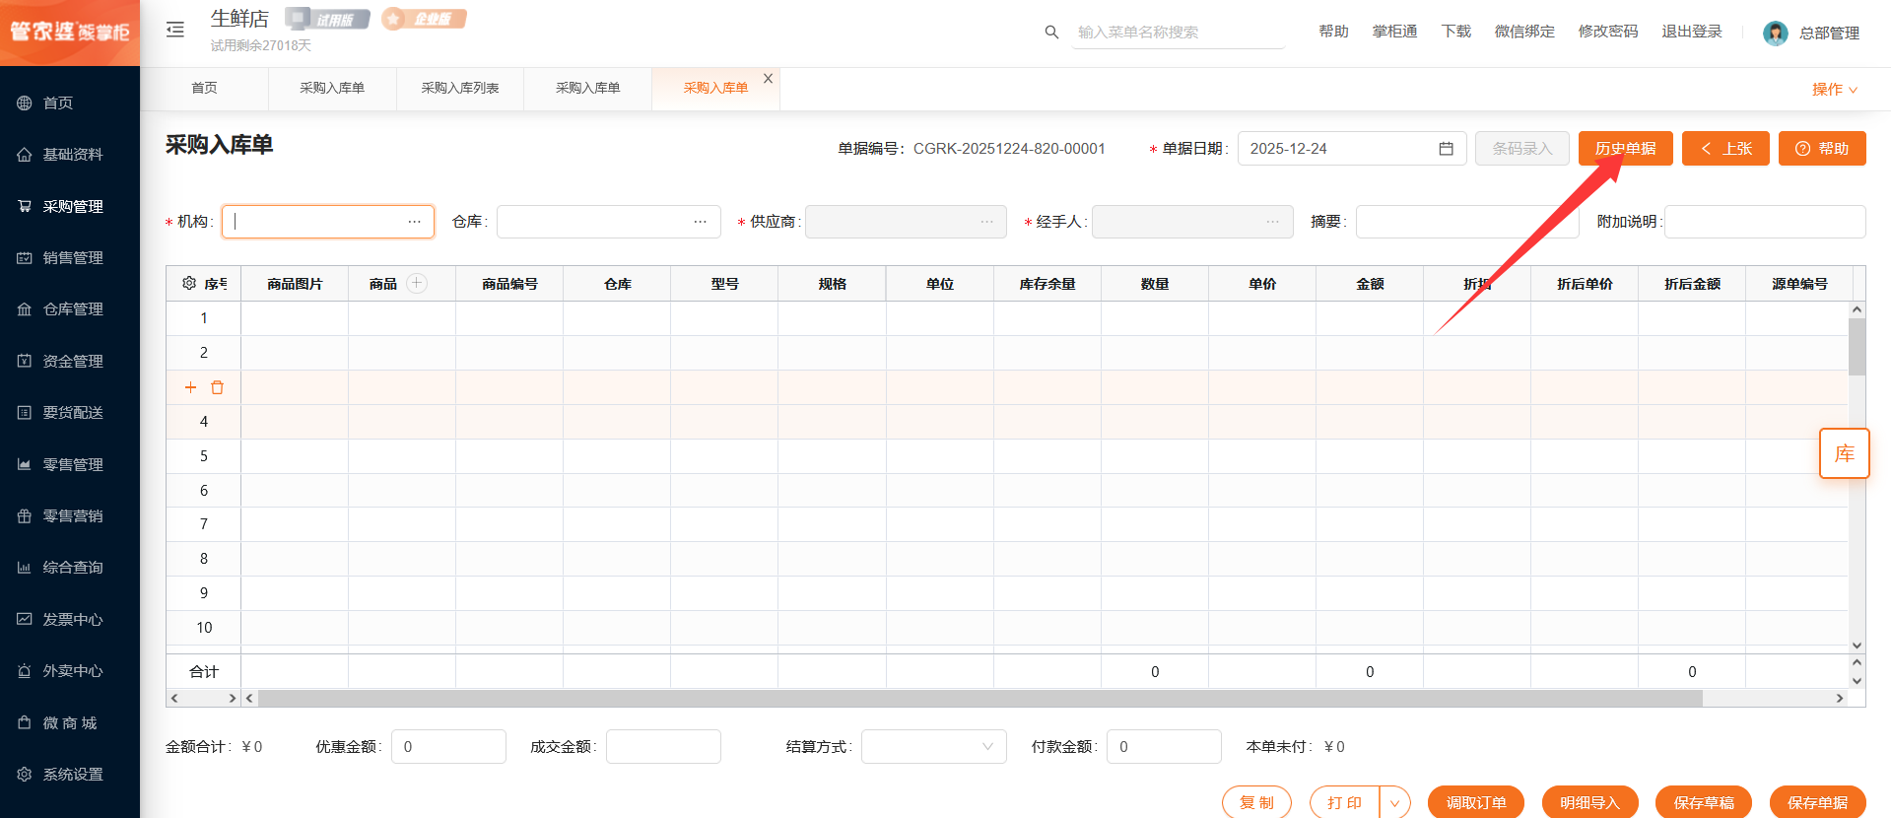The width and height of the screenshot is (1891, 818).
Task: Collapse the sidebar with the hamburger icon
Action: 175,30
